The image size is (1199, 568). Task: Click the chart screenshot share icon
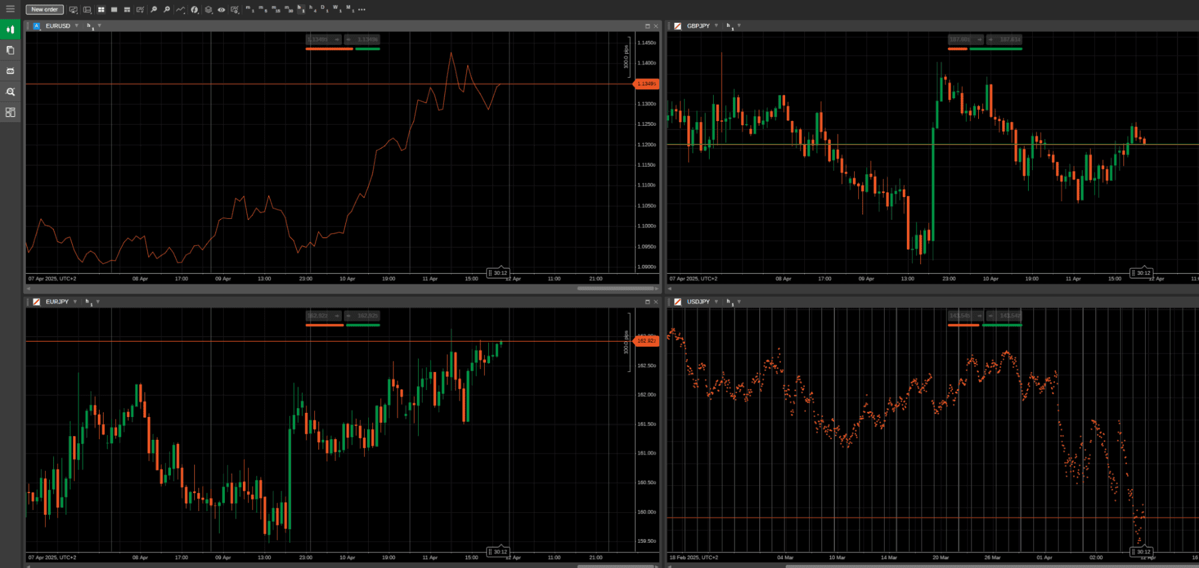235,10
